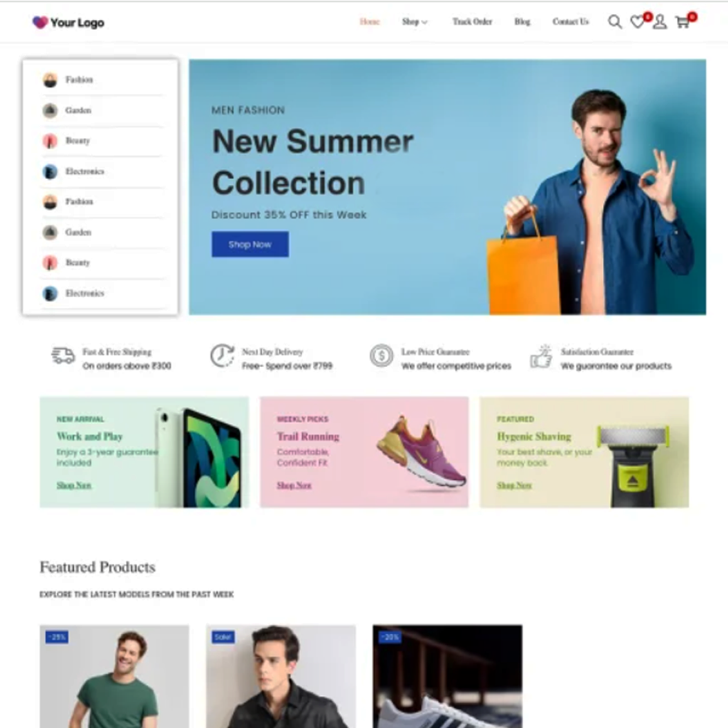Open the Blog menu item
This screenshot has width=728, height=728.
(522, 22)
